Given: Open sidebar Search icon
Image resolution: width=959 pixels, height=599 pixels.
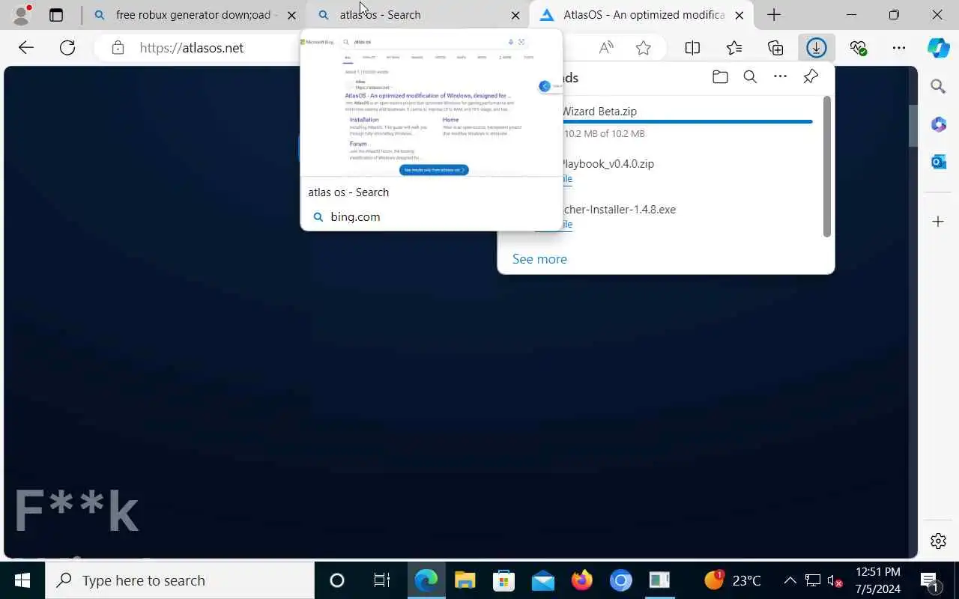Looking at the screenshot, I should [x=938, y=87].
